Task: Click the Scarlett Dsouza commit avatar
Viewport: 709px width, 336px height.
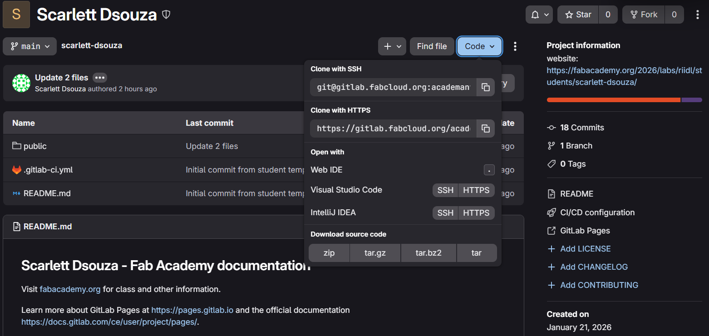Action: [x=21, y=83]
